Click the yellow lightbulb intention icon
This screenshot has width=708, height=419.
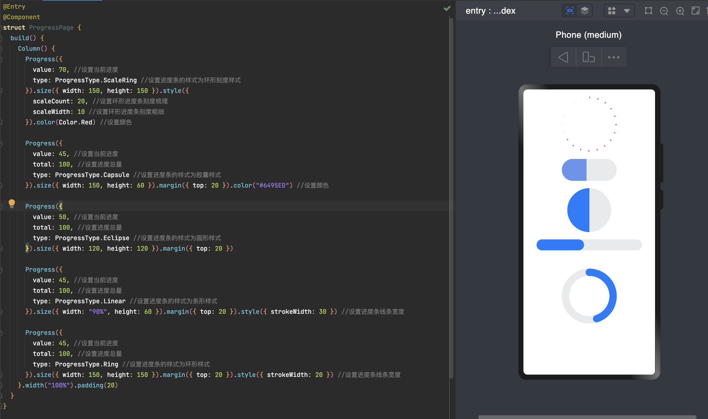click(12, 203)
